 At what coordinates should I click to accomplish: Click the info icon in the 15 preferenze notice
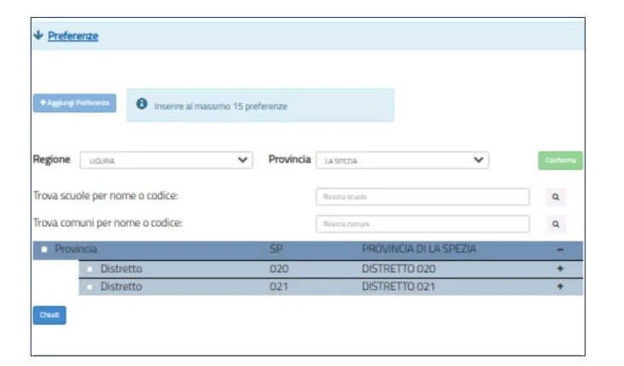point(142,106)
